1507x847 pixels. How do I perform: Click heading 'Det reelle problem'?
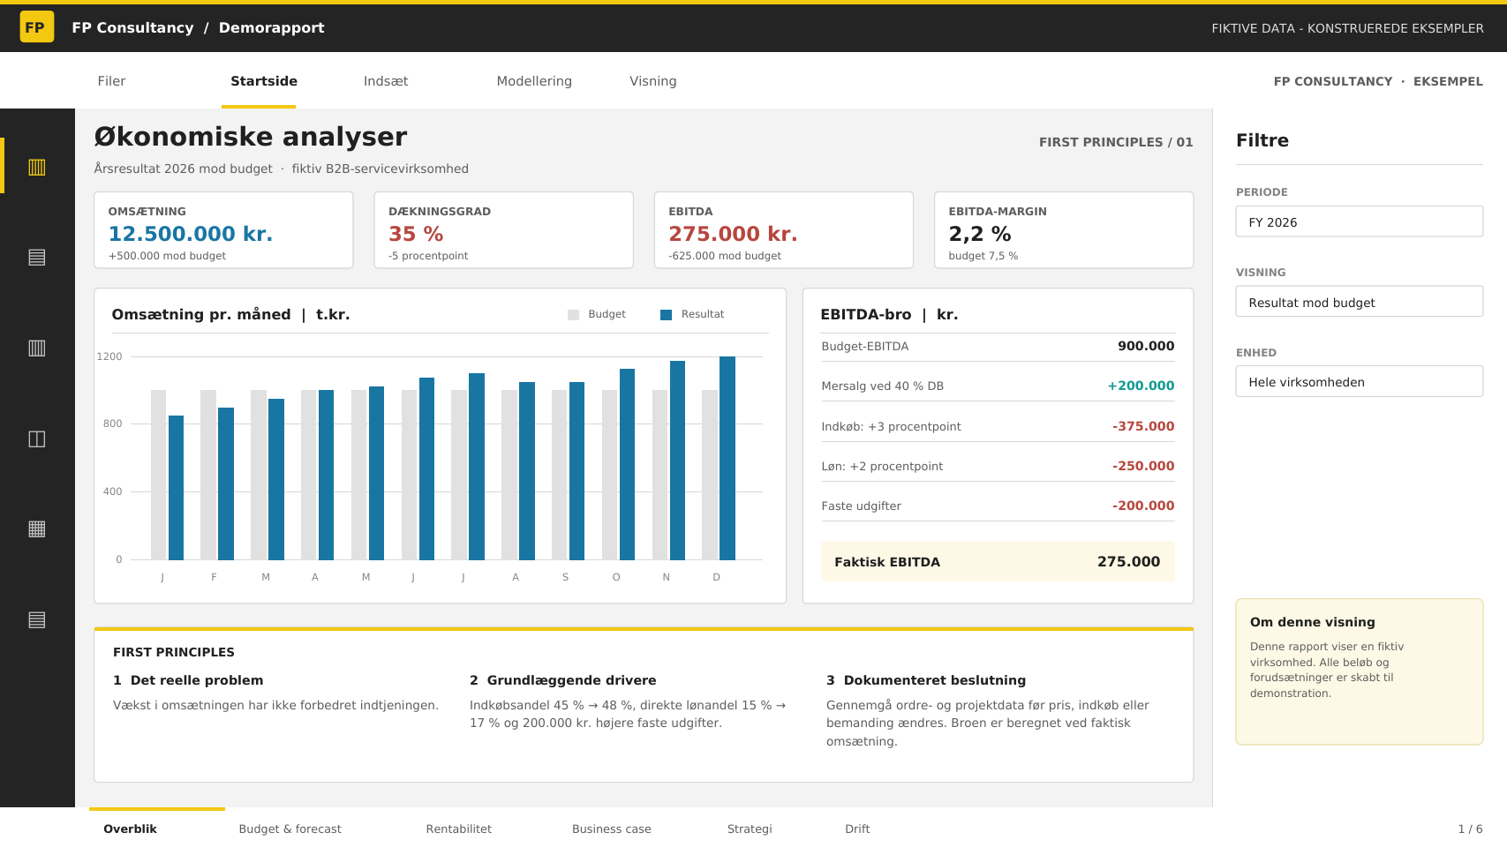pyautogui.click(x=197, y=680)
